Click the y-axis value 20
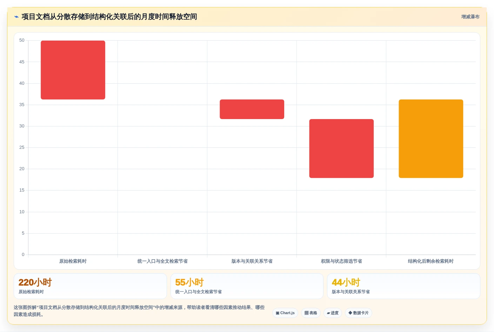 coord(22,169)
